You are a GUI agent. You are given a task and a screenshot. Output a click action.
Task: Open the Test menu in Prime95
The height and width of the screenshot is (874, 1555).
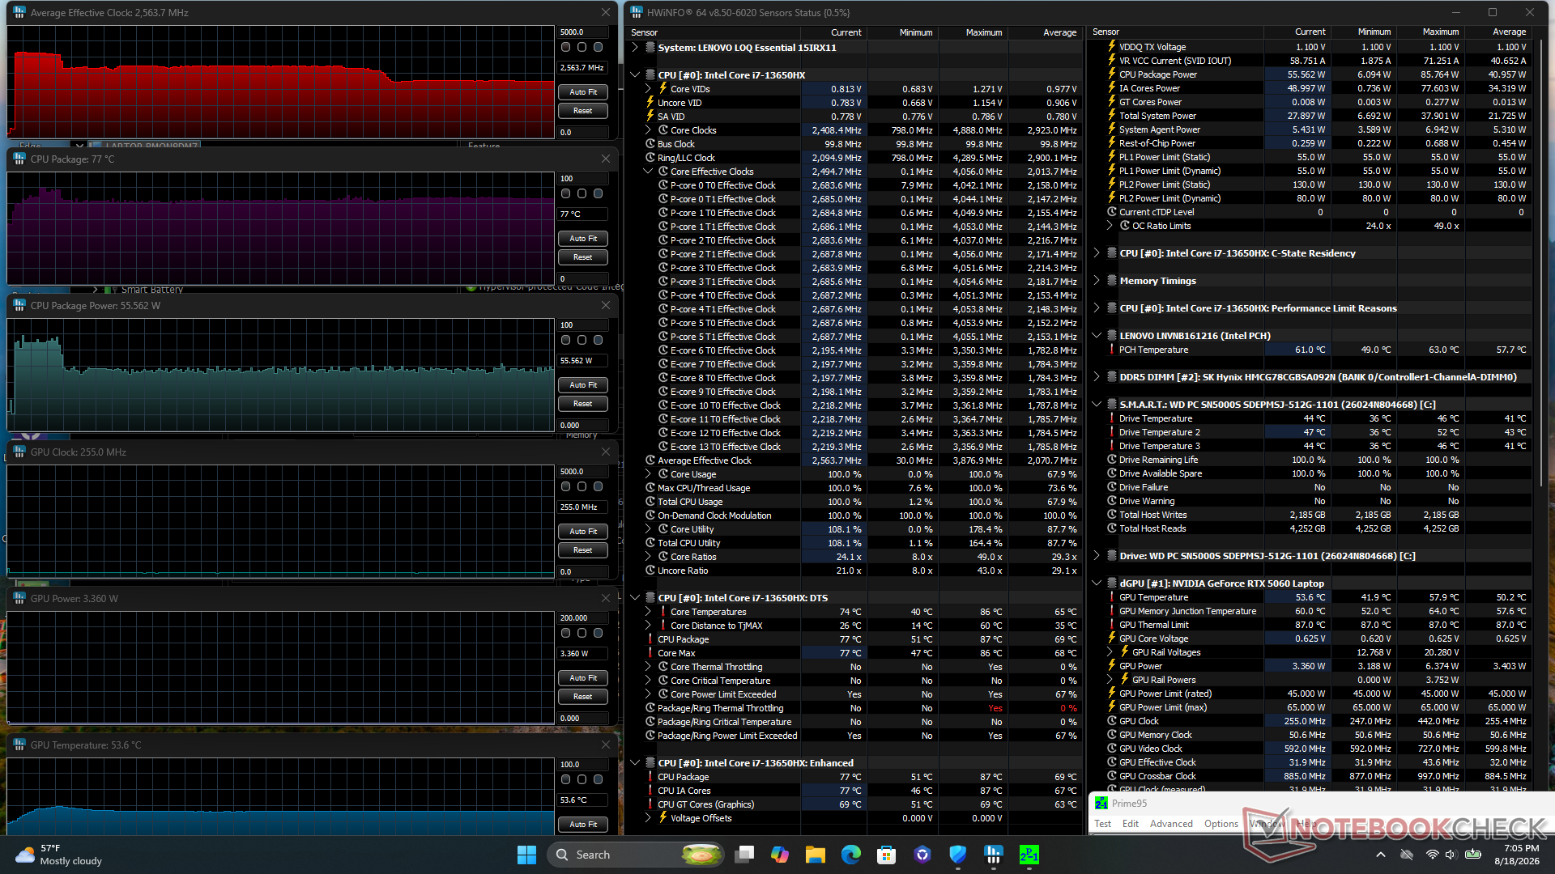click(1102, 824)
